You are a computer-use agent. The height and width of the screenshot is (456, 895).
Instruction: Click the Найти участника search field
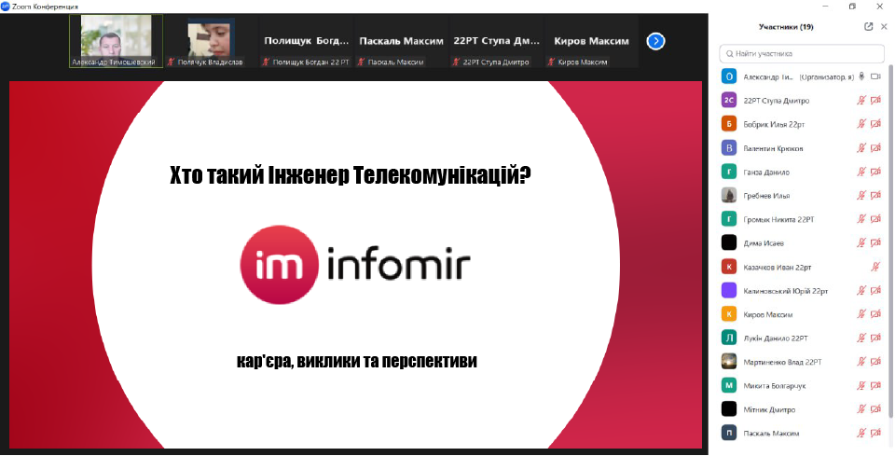(802, 53)
